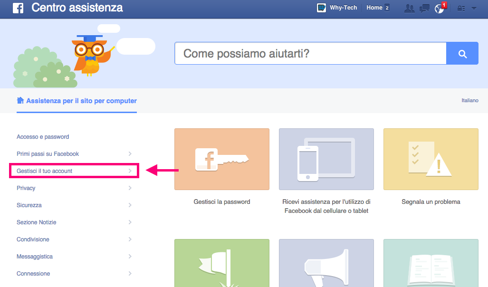The image size is (488, 287).
Task: Select Assistenza per il sito per computer tab
Action: (77, 101)
